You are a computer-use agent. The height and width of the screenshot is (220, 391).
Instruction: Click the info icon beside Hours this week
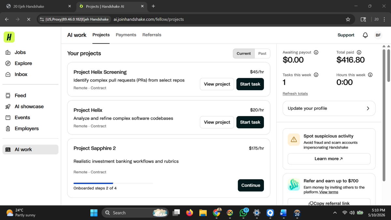pos(370,75)
